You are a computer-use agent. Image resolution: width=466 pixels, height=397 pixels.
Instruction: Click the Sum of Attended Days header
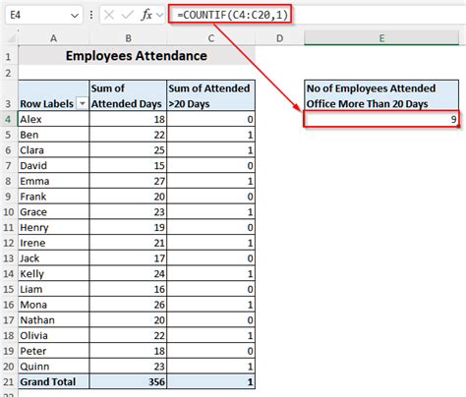click(x=128, y=95)
